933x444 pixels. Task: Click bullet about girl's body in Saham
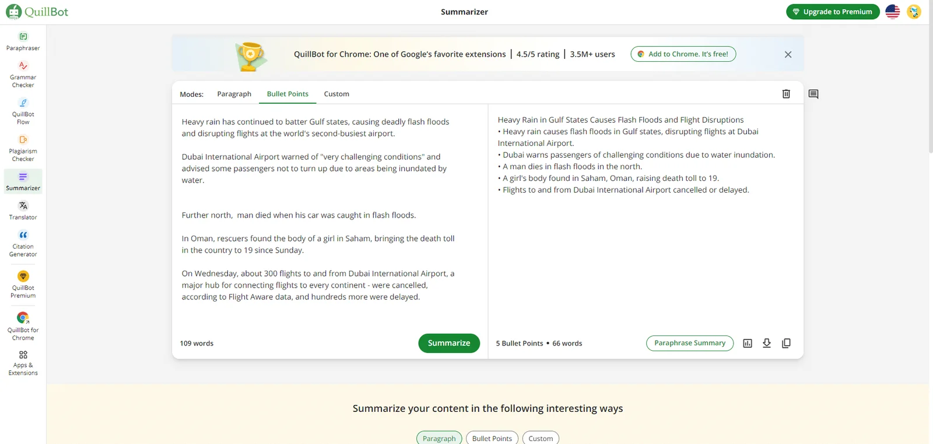(608, 178)
